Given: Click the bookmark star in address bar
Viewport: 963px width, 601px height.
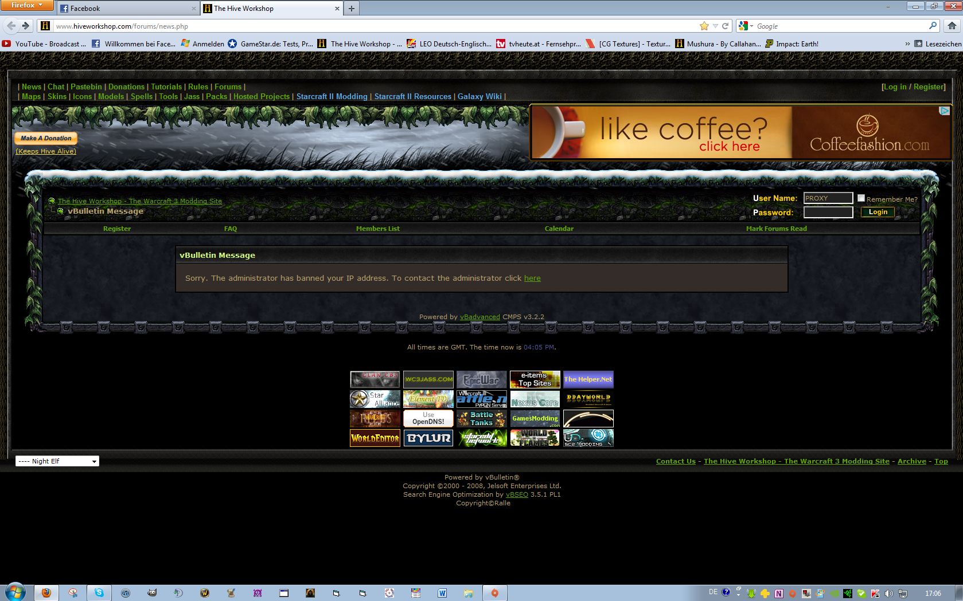Looking at the screenshot, I should pyautogui.click(x=704, y=26).
